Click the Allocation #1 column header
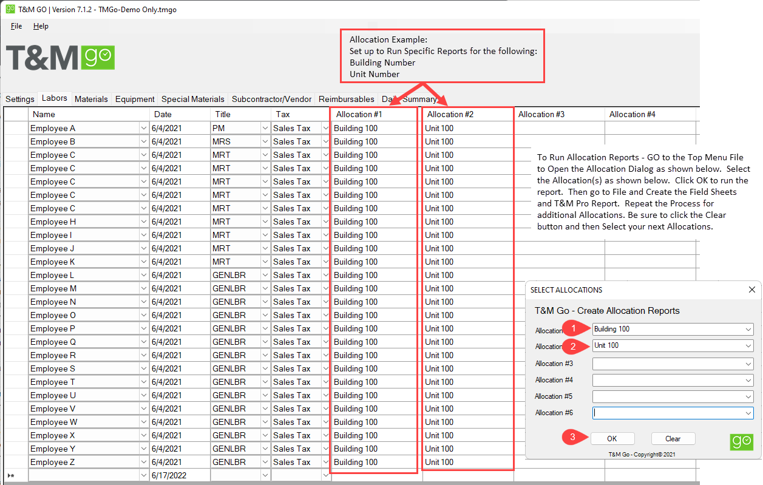This screenshot has height=485, width=763. point(376,114)
